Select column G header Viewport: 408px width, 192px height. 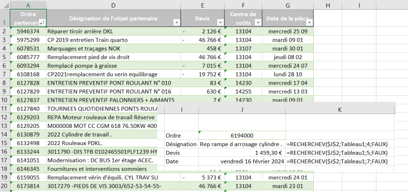288,5
